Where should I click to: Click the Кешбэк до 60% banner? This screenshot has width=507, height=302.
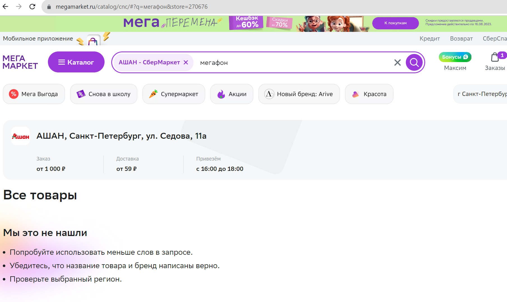[x=247, y=22]
